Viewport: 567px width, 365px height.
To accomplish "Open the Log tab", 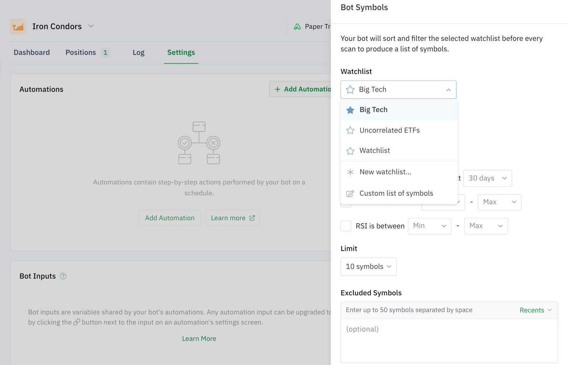I will (139, 52).
